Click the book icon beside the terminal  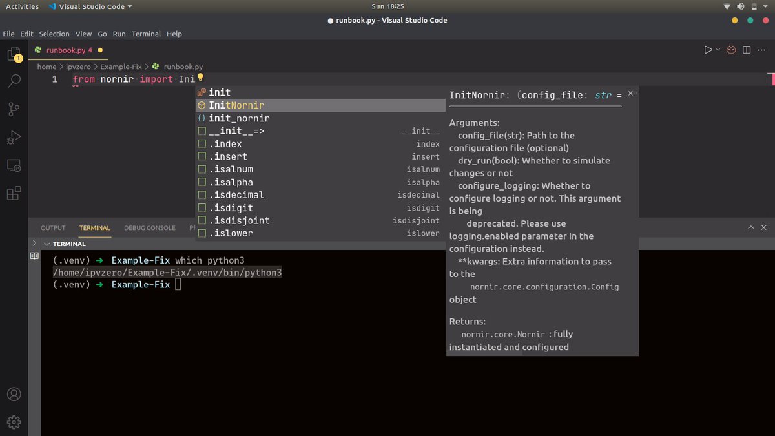[x=34, y=256]
